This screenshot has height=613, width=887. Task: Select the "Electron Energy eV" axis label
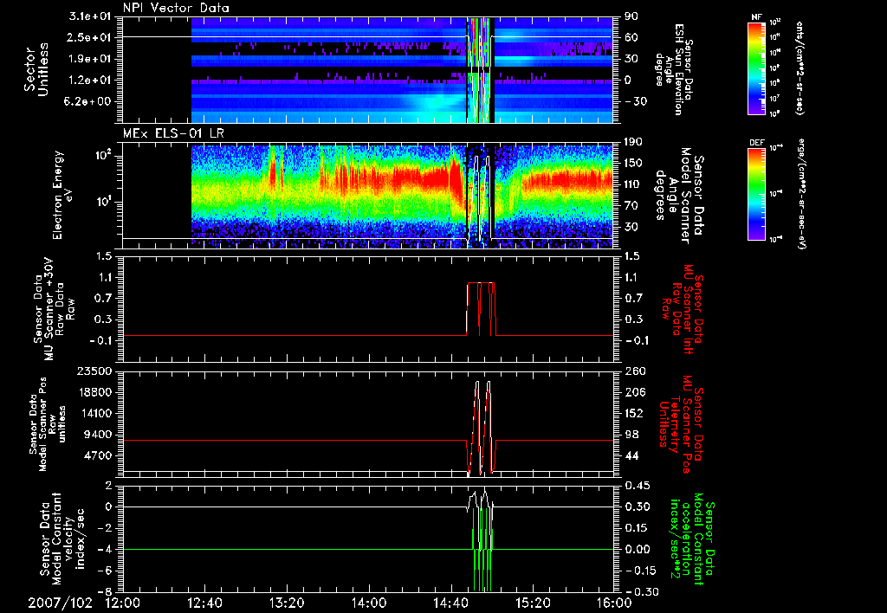62,196
